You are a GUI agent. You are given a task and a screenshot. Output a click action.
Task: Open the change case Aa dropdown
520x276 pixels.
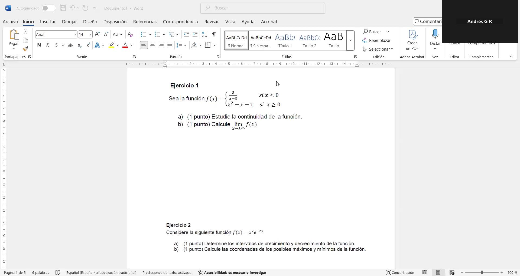pyautogui.click(x=118, y=34)
